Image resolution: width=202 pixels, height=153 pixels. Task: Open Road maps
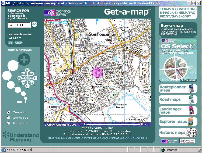point(178,99)
